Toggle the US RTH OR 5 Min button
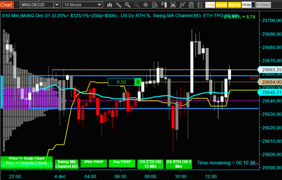The width and height of the screenshot is (282, 180). [179, 164]
